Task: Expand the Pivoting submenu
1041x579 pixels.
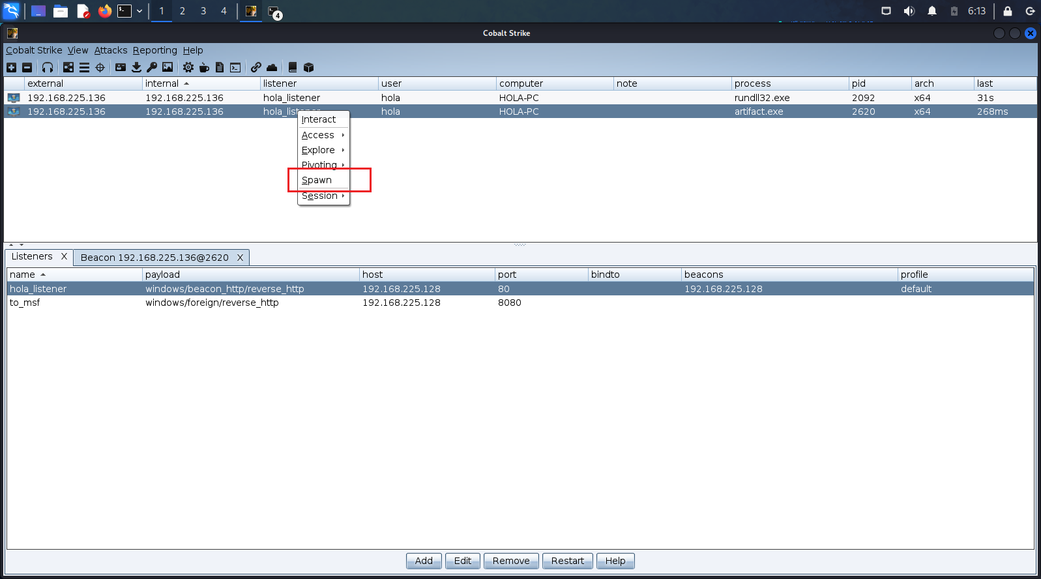Action: [323, 165]
